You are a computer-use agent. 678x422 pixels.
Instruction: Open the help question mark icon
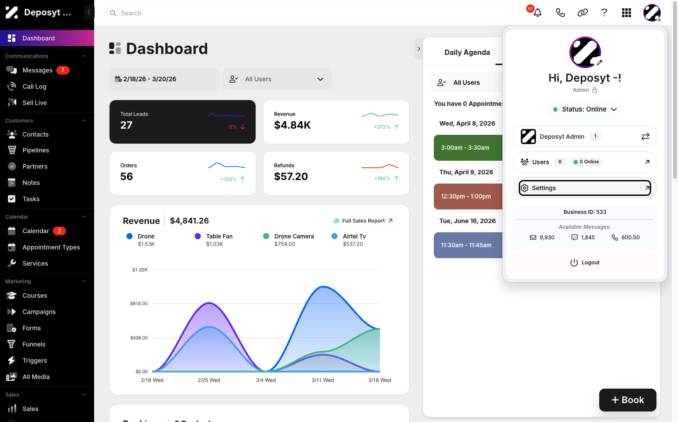(604, 13)
